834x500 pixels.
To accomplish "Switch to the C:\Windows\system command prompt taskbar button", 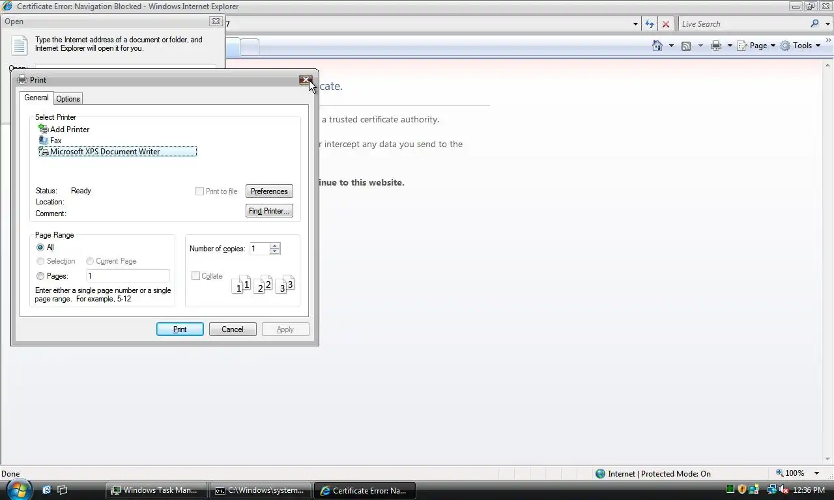I will click(x=261, y=490).
